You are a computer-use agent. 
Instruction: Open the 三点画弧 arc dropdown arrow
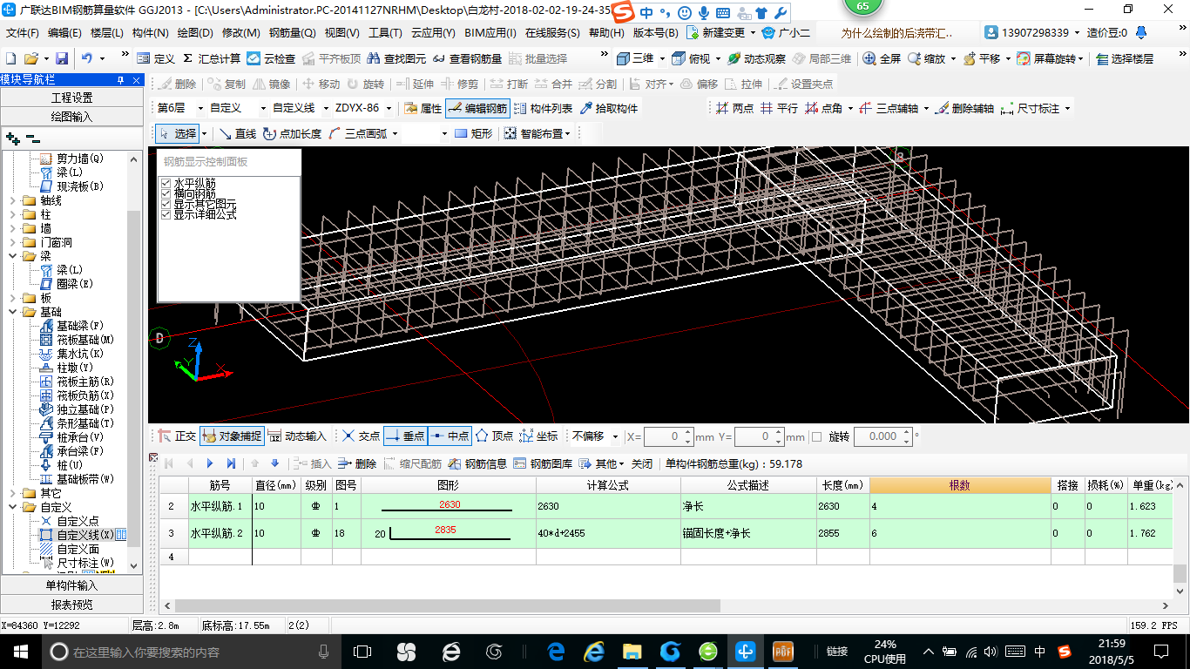(x=395, y=133)
